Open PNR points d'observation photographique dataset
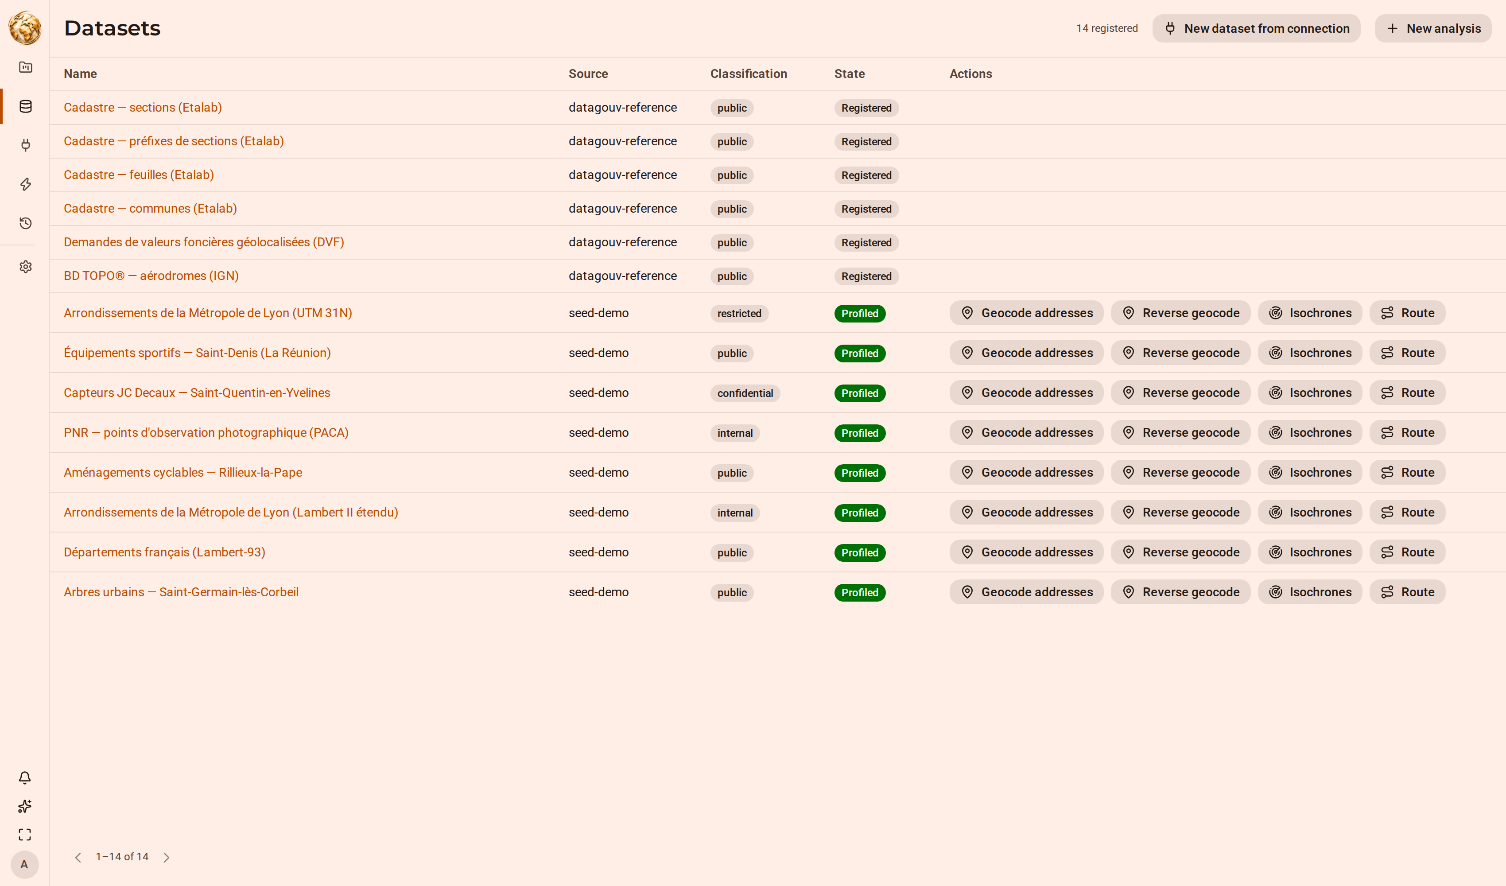 coord(206,432)
